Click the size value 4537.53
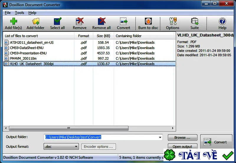This screenshot has height=163, width=236. pyautogui.click(x=103, y=53)
